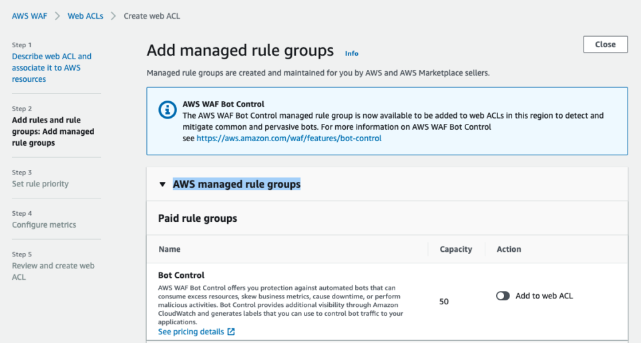The width and height of the screenshot is (641, 343).
Task: Select Step 2 Add rules and rule groups
Action: 53,131
